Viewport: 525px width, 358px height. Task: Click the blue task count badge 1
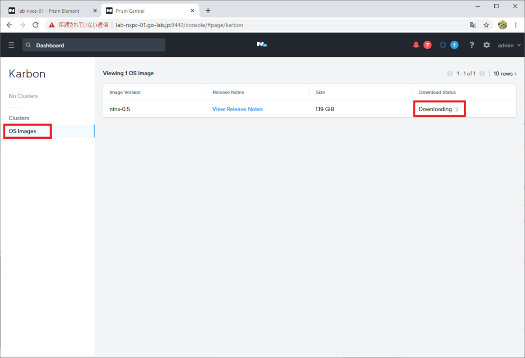point(455,45)
